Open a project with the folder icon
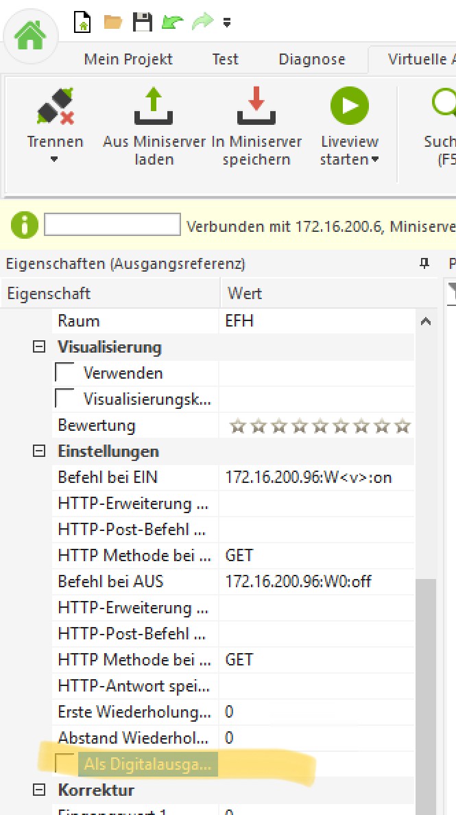456x815 pixels. (x=112, y=22)
